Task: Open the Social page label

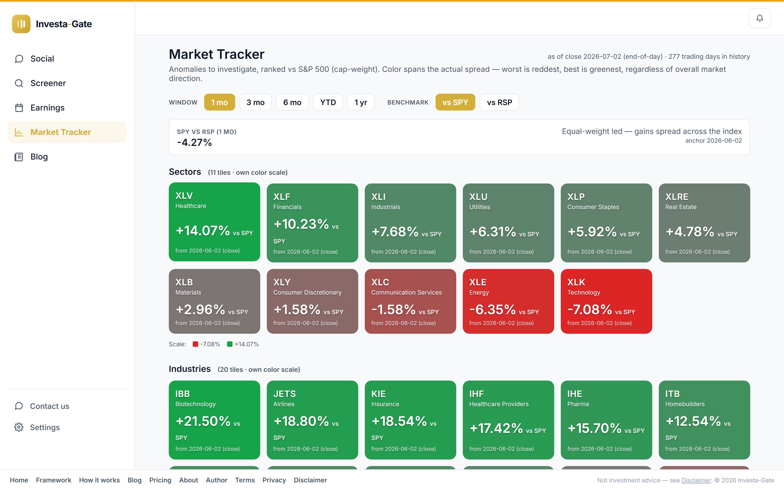Action: pos(42,59)
